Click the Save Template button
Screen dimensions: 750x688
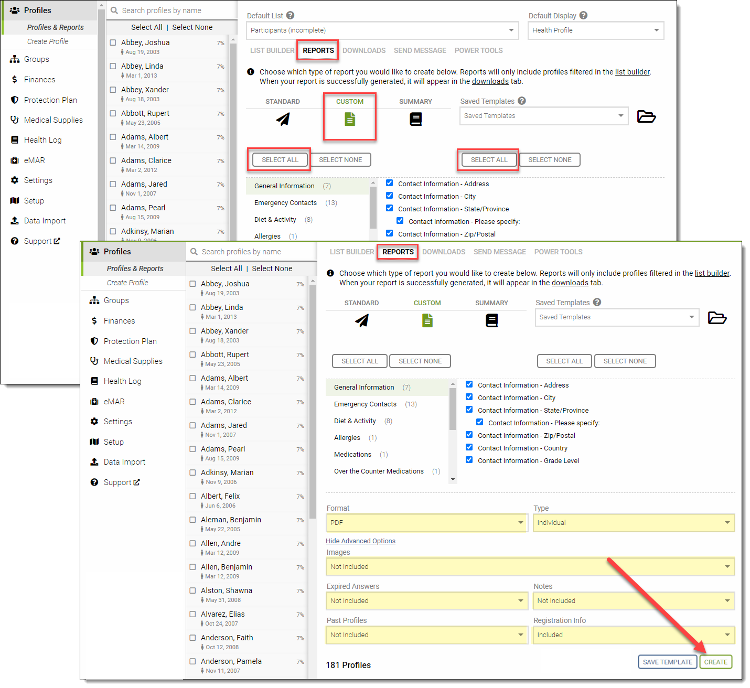click(667, 662)
